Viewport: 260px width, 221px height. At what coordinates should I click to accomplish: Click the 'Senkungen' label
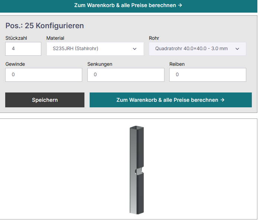click(x=100, y=64)
